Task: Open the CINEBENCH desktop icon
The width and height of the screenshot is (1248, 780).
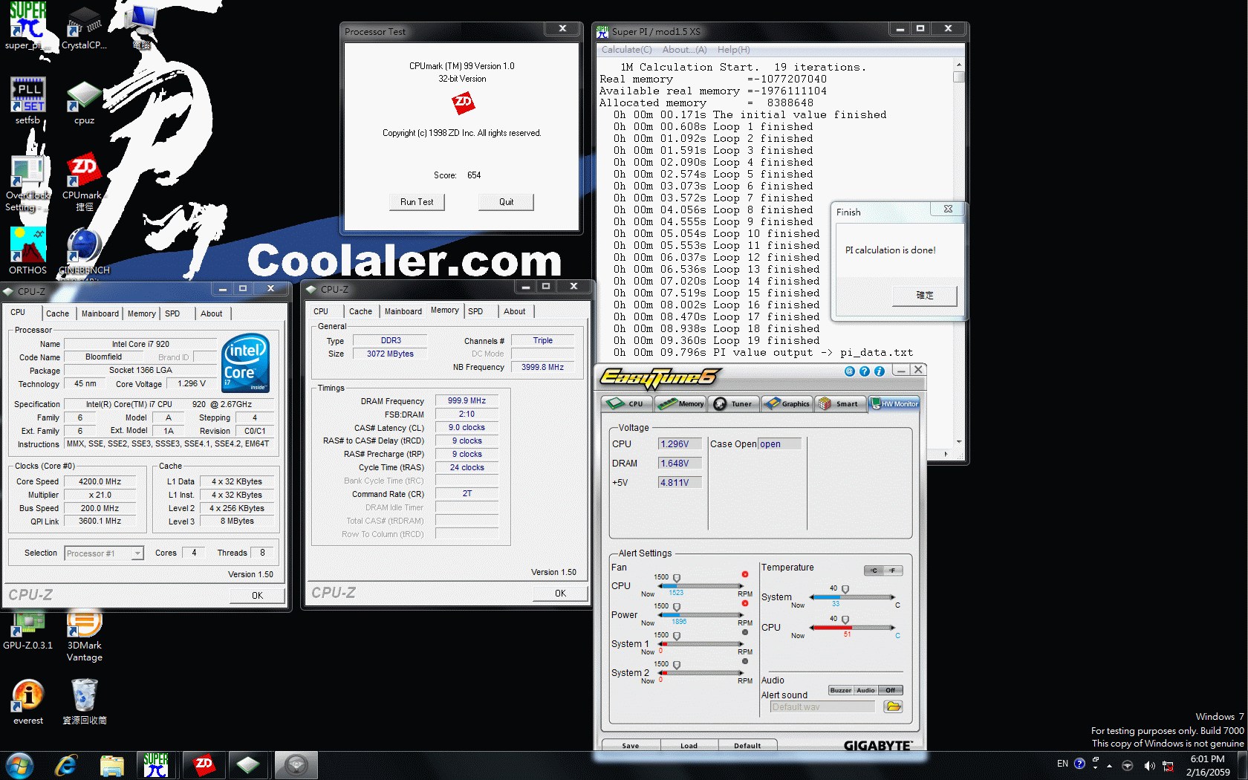Action: (84, 252)
